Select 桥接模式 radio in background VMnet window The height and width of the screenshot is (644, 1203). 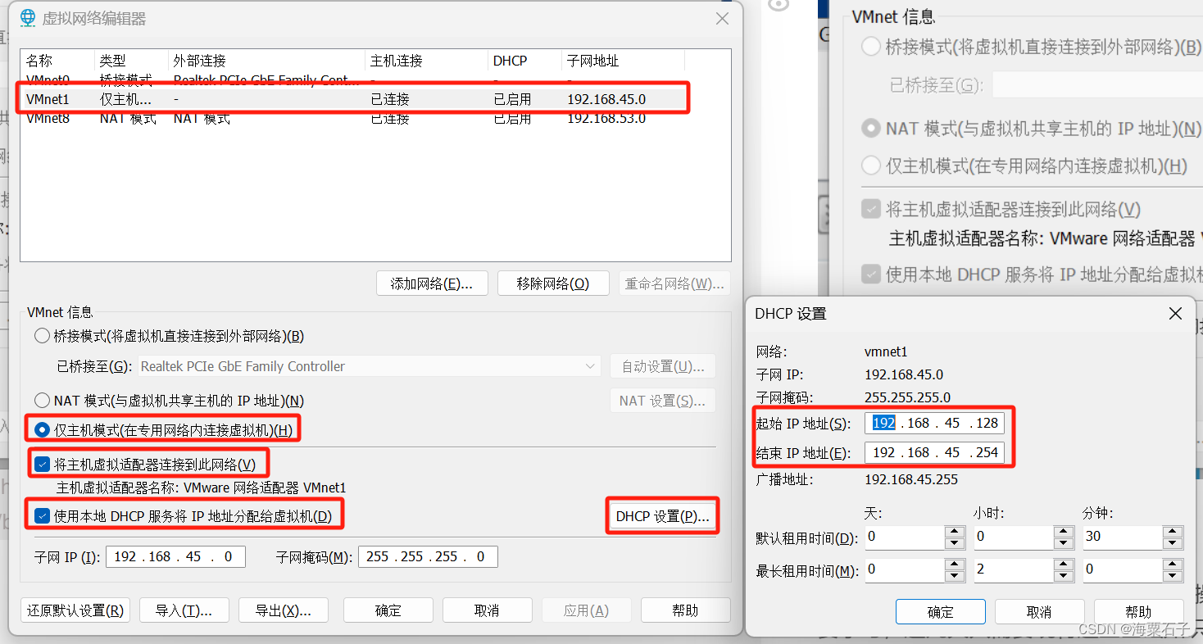click(x=871, y=47)
